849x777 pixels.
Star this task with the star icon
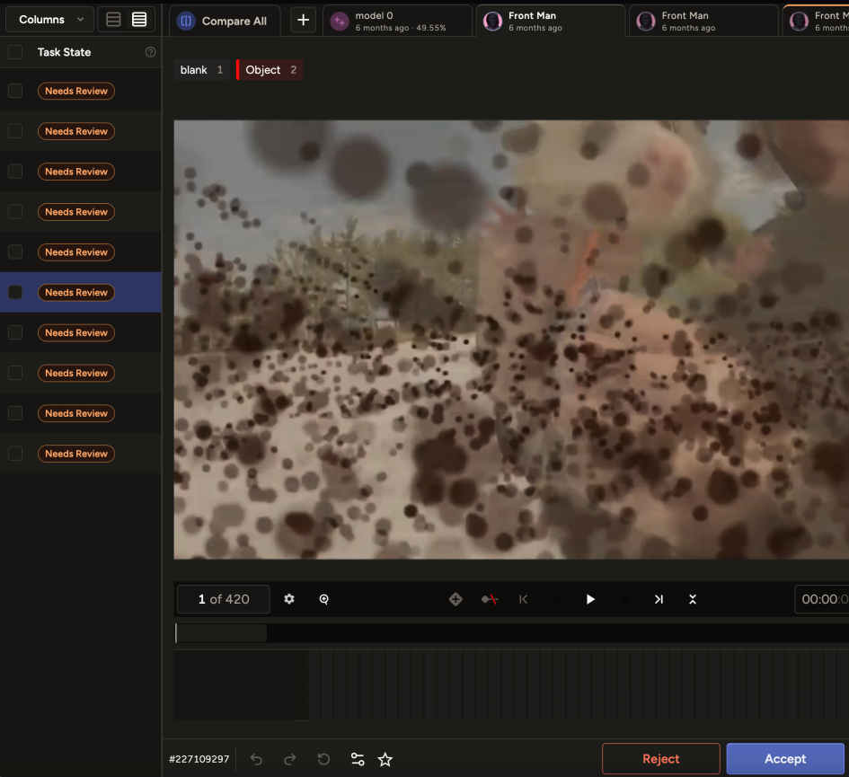(385, 760)
